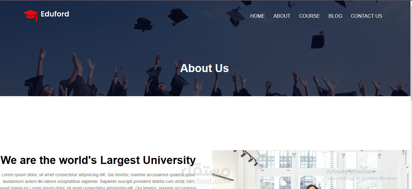Click the world's Largest University heading
Screen dimensions: 412x189
pyautogui.click(x=98, y=160)
